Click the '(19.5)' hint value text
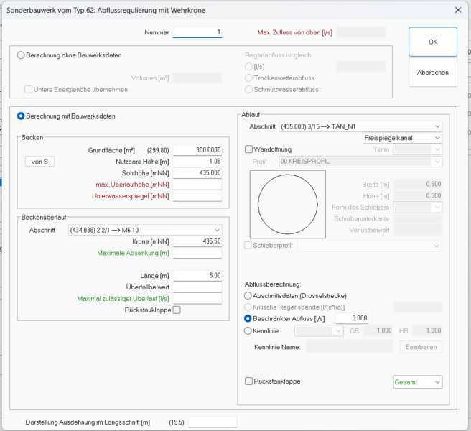The width and height of the screenshot is (471, 431). click(x=177, y=422)
